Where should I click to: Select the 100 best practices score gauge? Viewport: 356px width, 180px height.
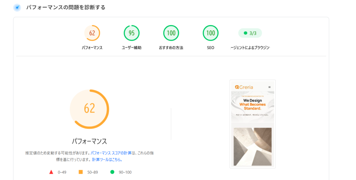pyautogui.click(x=171, y=33)
